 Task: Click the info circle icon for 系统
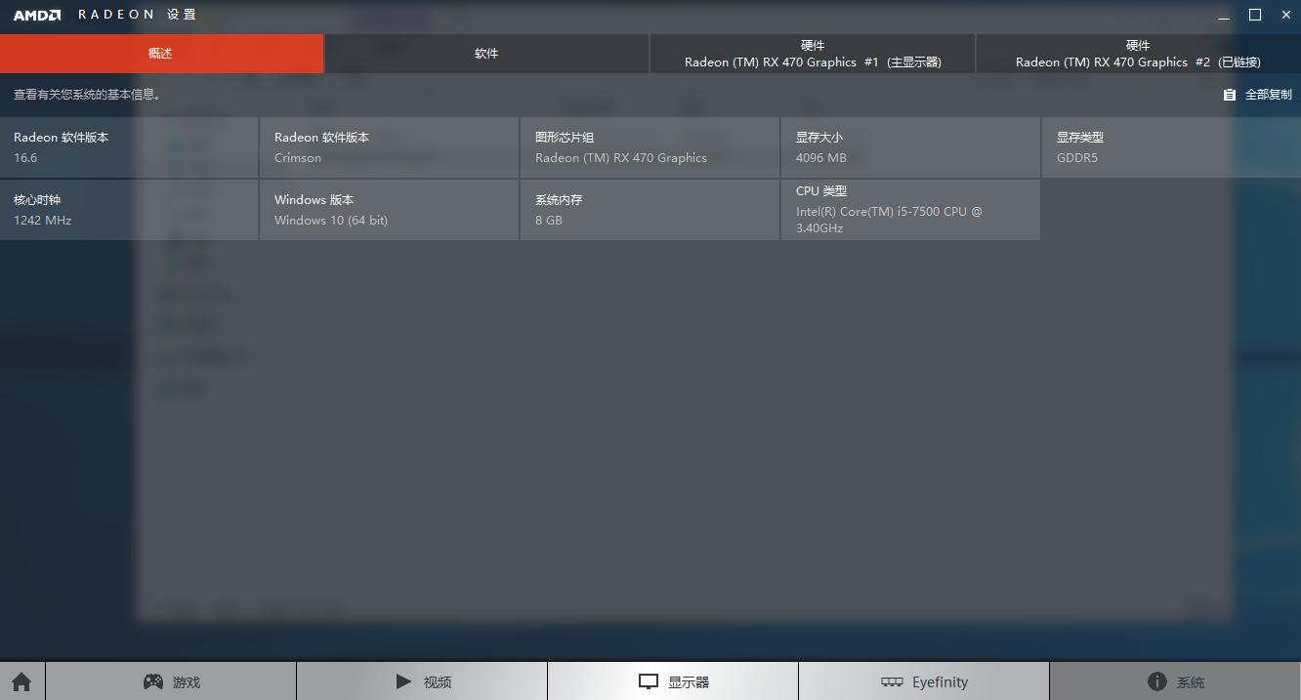click(1157, 681)
